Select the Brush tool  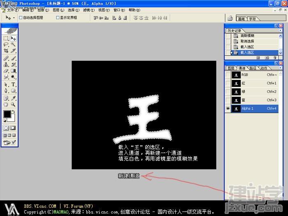13,58
